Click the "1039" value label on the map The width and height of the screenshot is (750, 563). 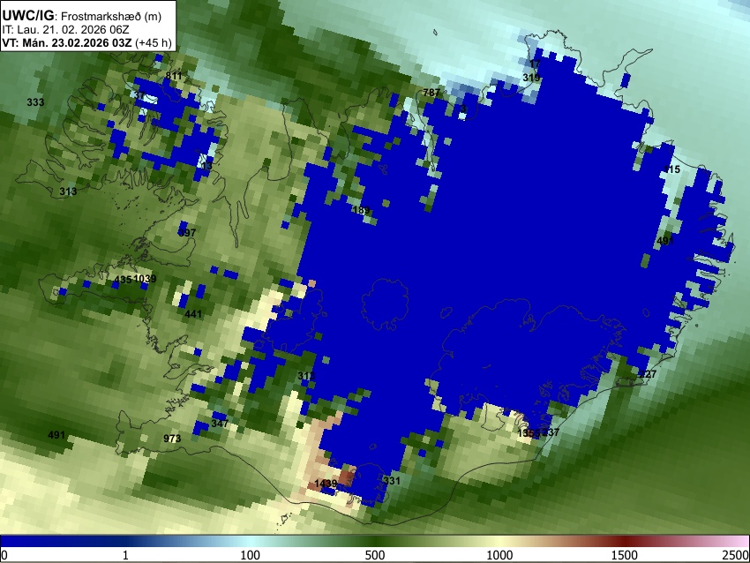point(145,278)
